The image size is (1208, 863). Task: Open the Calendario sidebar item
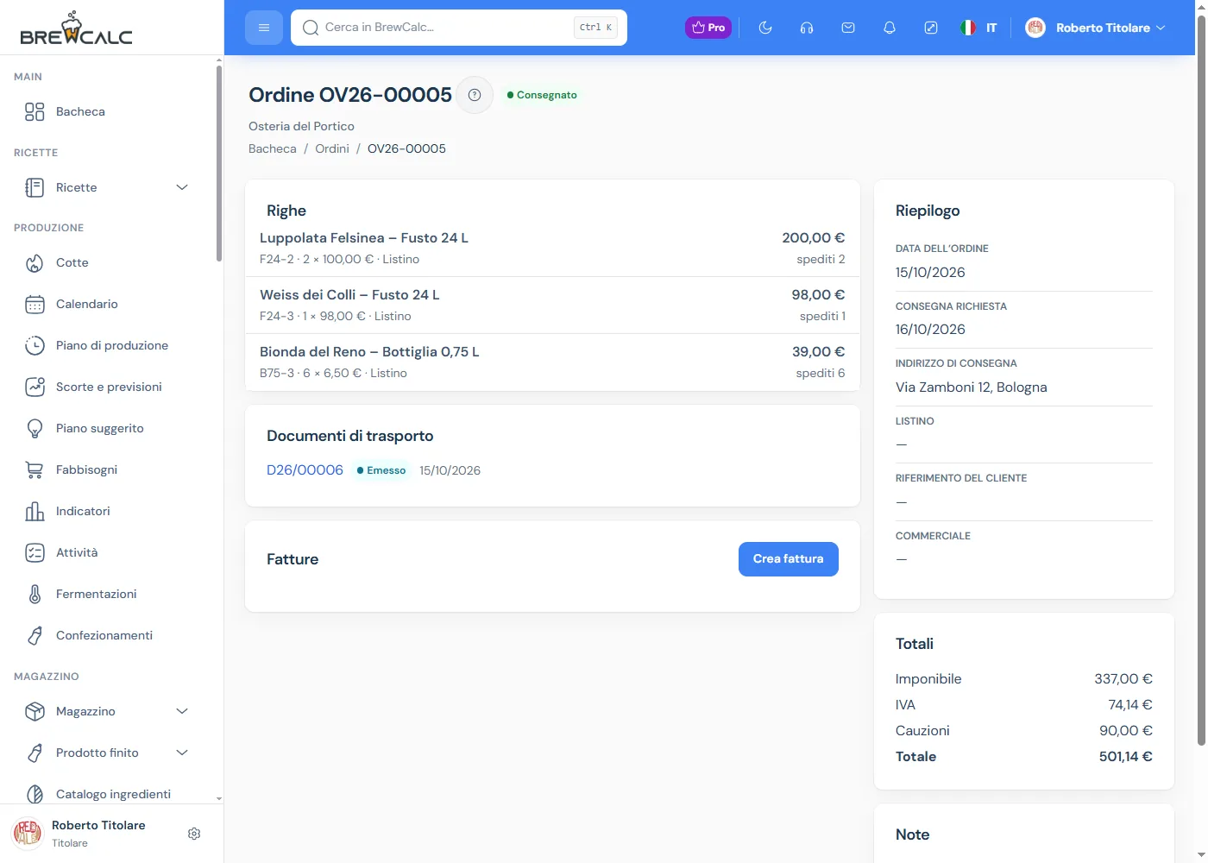click(108, 304)
